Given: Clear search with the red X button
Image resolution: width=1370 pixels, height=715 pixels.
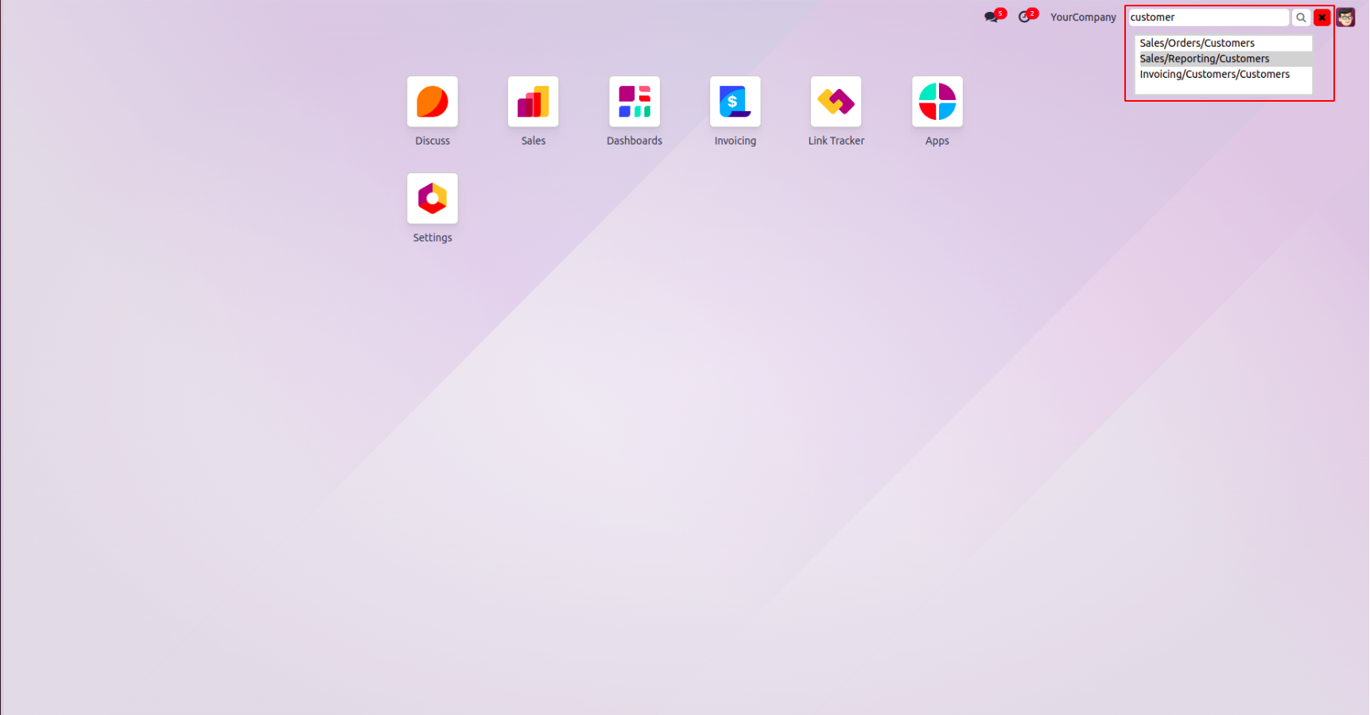Looking at the screenshot, I should point(1321,17).
